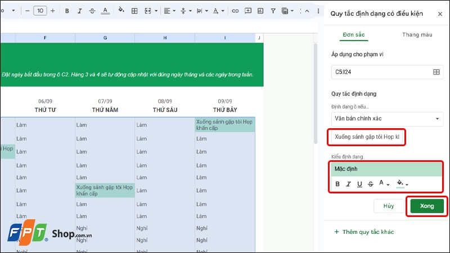Open the select data range grid icon

tap(436, 72)
